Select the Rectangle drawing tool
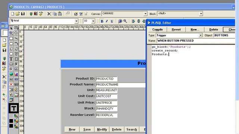The width and height of the screenshot is (239, 134). pyautogui.click(x=11, y=38)
